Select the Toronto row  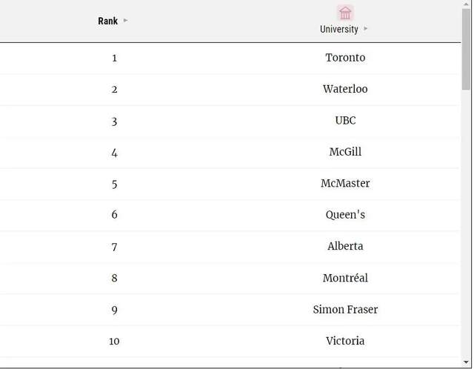pos(230,58)
